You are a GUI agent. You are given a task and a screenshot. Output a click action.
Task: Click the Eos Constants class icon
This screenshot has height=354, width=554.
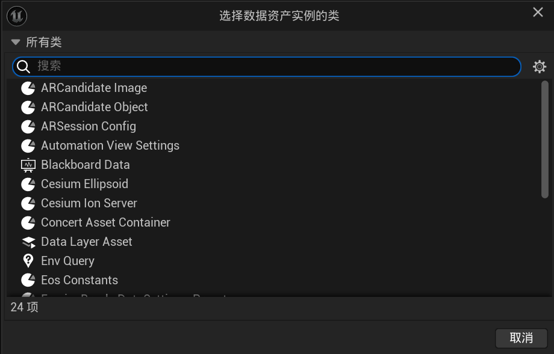point(28,280)
